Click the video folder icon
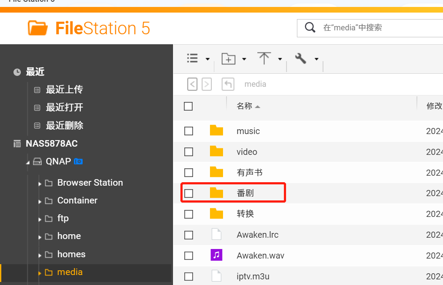443x285 pixels. tap(217, 151)
